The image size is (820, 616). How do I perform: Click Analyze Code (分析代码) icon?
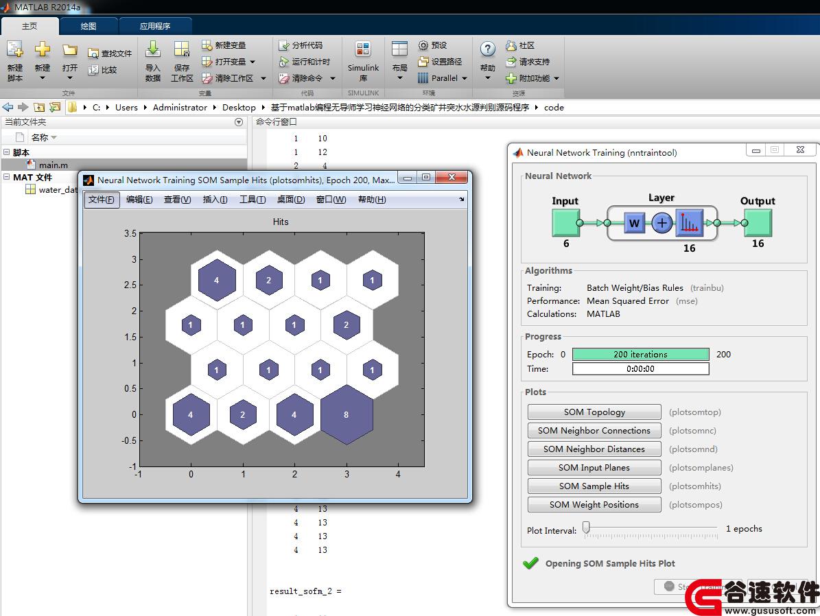coord(284,45)
